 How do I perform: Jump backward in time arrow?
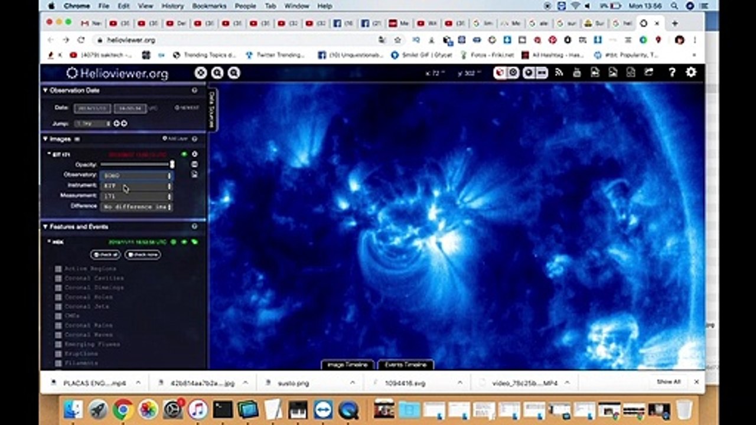(x=116, y=123)
